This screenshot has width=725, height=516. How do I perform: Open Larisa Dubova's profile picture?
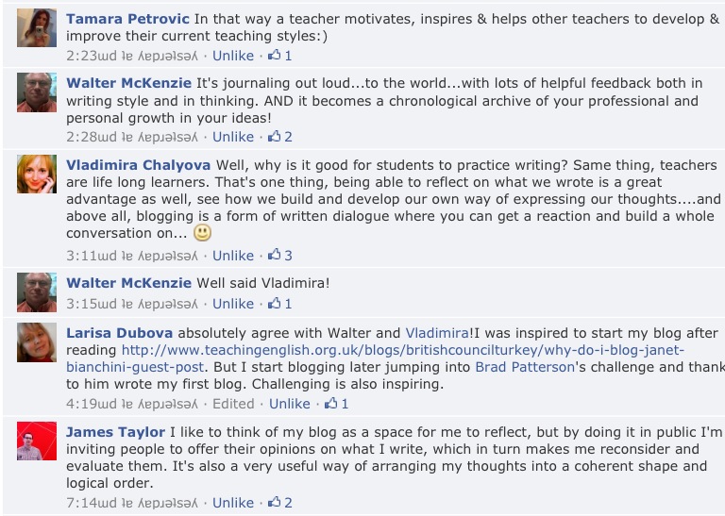pyautogui.click(x=37, y=342)
